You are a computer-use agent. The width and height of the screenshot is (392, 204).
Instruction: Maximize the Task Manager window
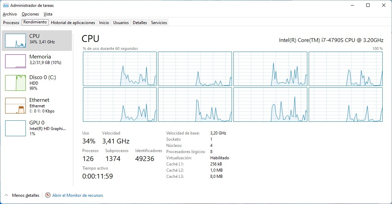point(368,6)
